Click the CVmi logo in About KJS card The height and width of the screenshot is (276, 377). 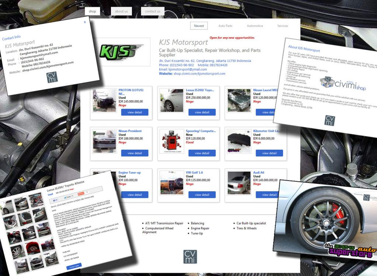pos(329,120)
